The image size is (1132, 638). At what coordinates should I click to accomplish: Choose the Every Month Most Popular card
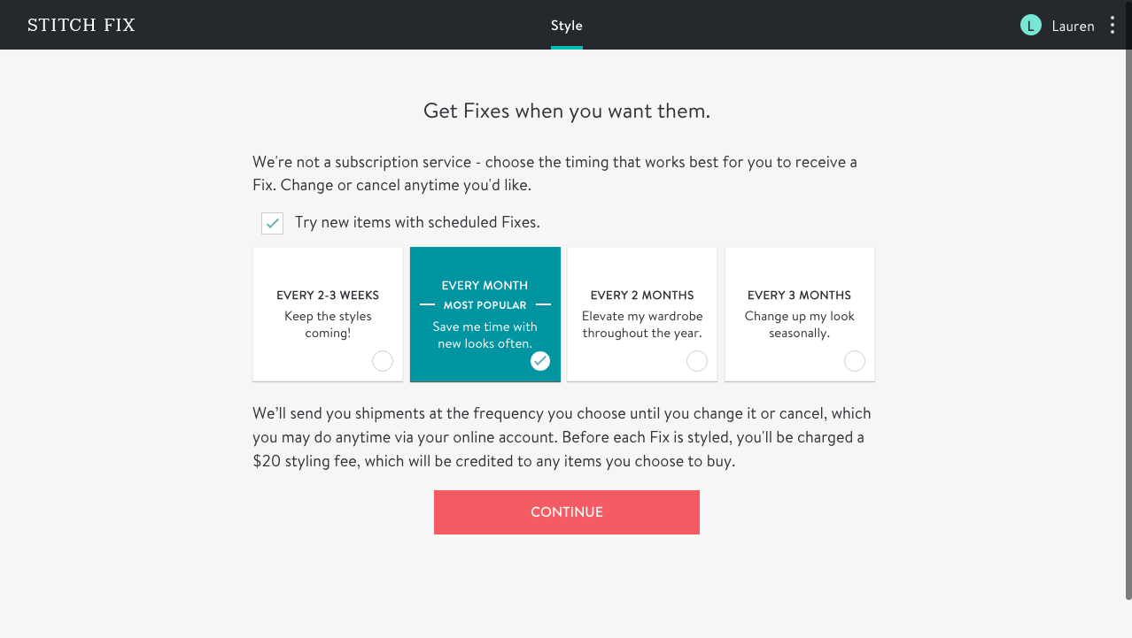(485, 314)
